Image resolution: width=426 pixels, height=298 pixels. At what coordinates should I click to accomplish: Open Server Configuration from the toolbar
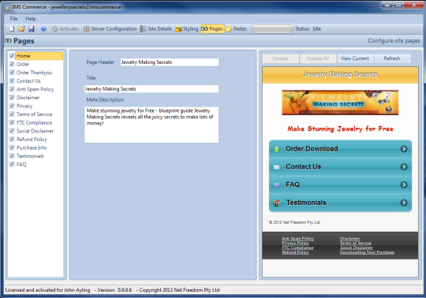(x=110, y=28)
